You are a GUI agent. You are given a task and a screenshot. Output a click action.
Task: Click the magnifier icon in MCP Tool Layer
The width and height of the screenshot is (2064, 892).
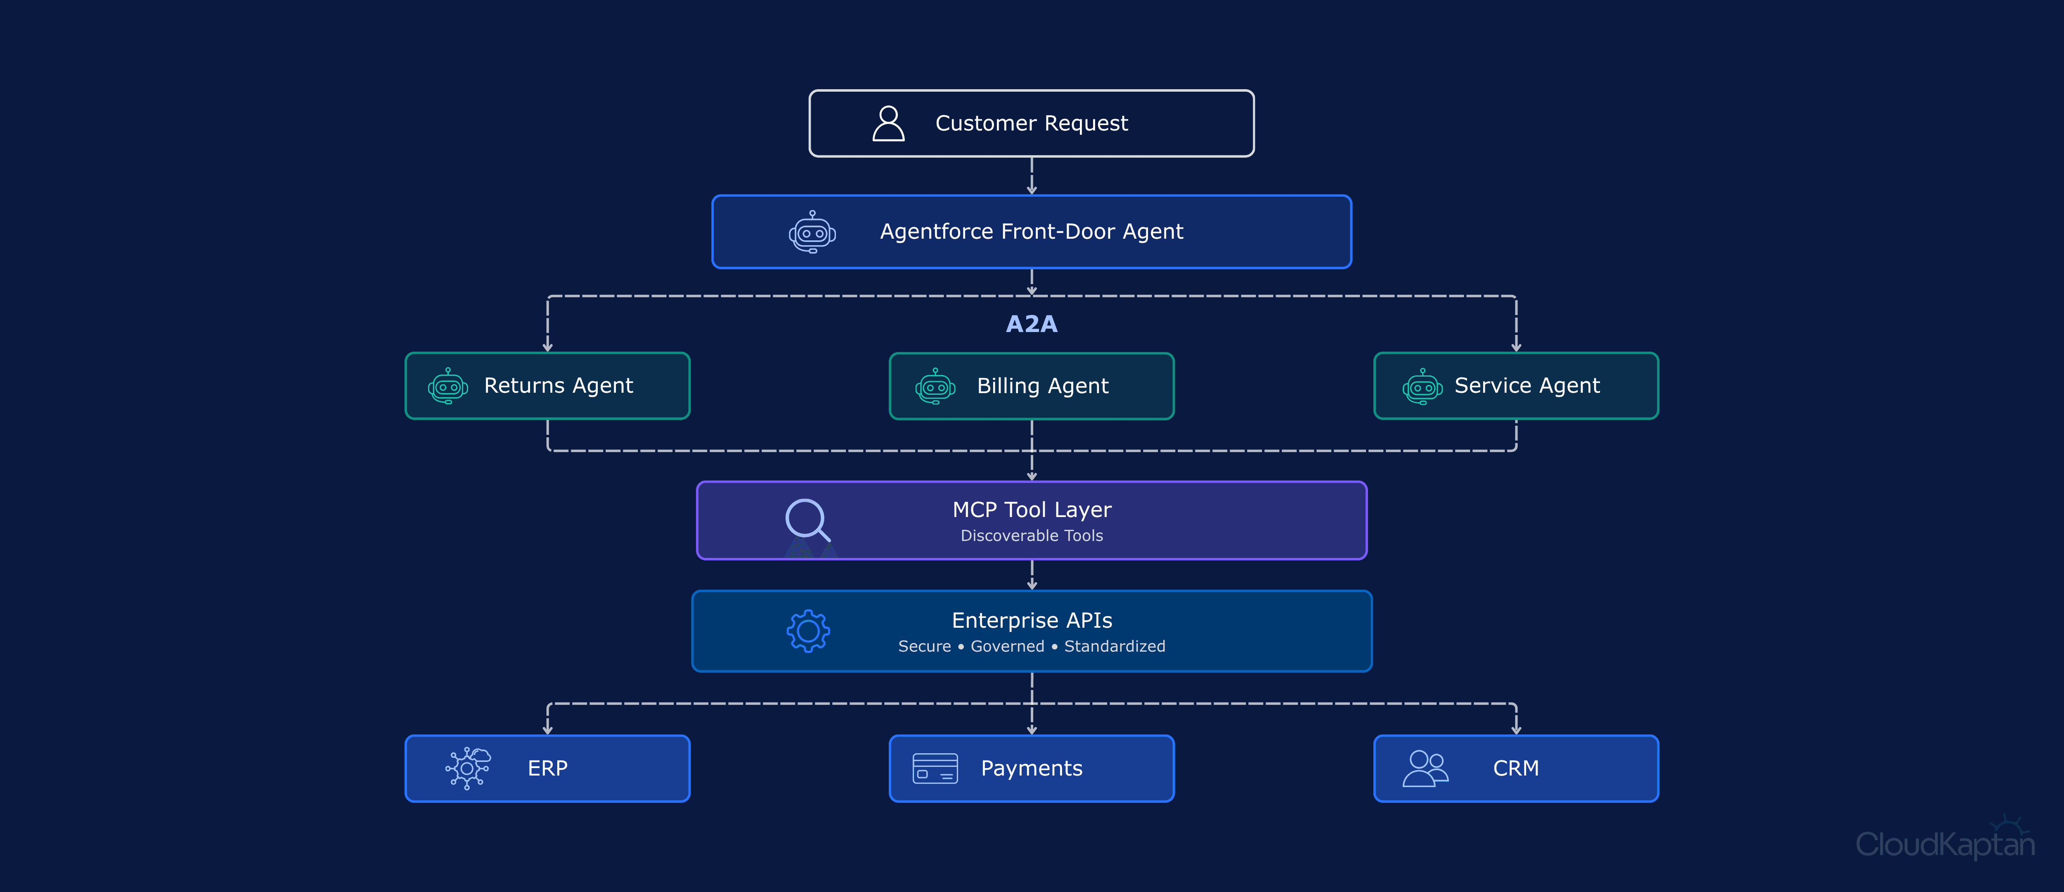tap(808, 520)
